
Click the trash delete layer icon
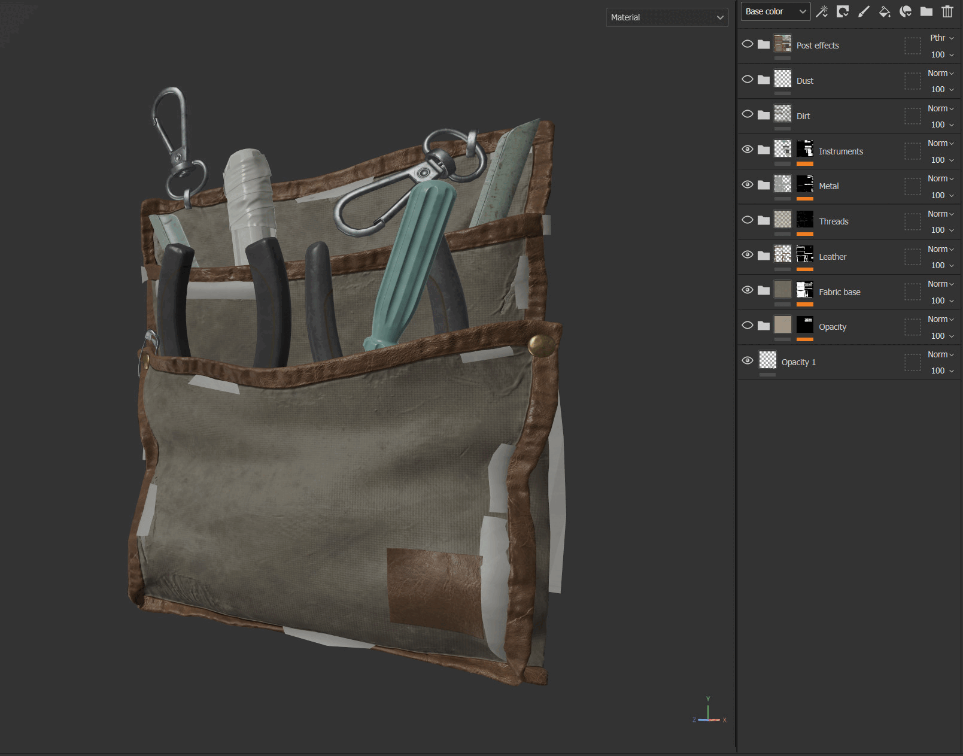(x=947, y=11)
